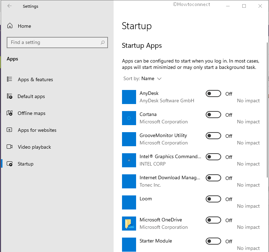This screenshot has height=252, width=269.
Task: Click the Tonec Inc. publisher text
Action: (150, 185)
